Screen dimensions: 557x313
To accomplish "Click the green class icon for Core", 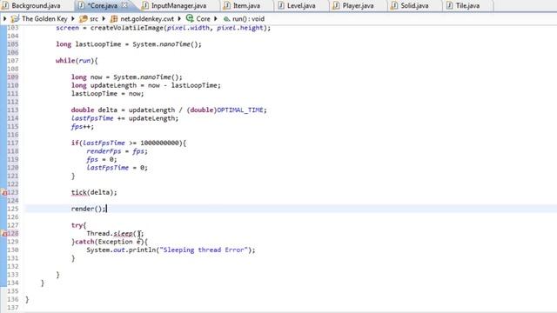I will click(x=190, y=18).
